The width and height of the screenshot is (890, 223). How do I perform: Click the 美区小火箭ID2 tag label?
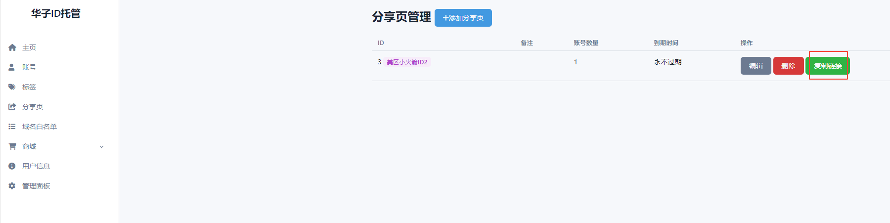pyautogui.click(x=407, y=62)
